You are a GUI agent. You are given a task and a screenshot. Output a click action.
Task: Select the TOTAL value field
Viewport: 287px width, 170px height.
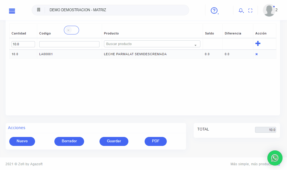click(x=265, y=130)
